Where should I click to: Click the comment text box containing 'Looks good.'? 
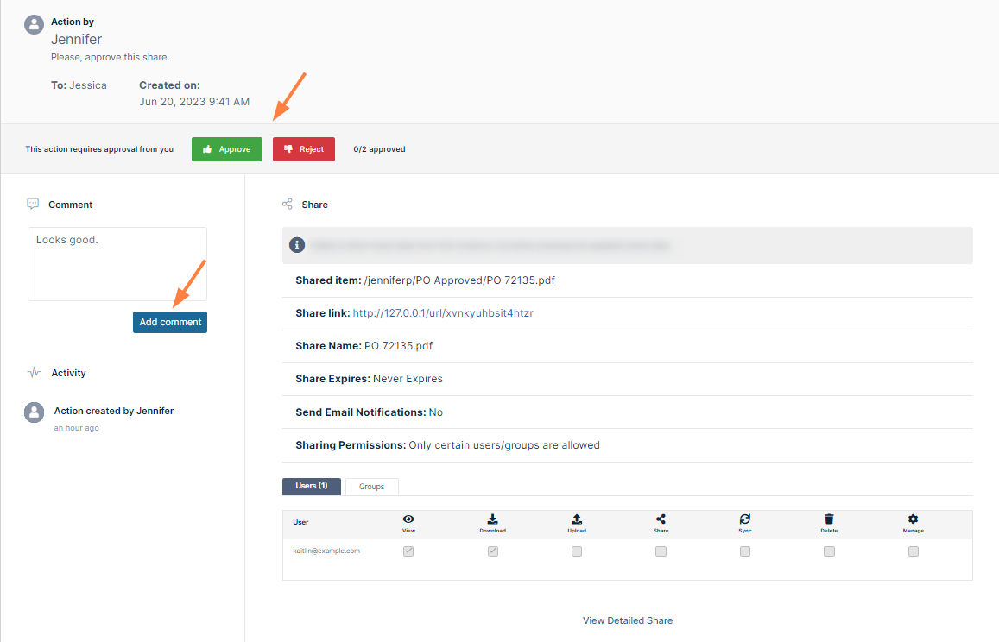[117, 263]
